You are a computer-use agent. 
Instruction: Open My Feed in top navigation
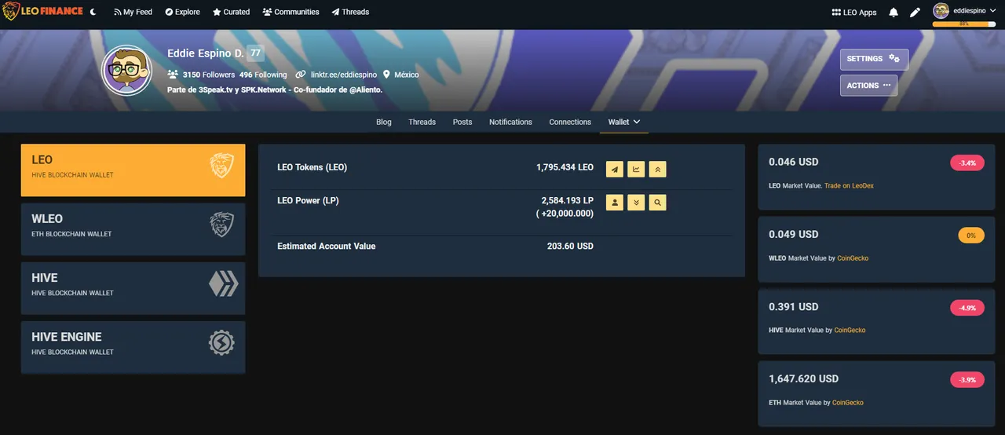(x=133, y=12)
